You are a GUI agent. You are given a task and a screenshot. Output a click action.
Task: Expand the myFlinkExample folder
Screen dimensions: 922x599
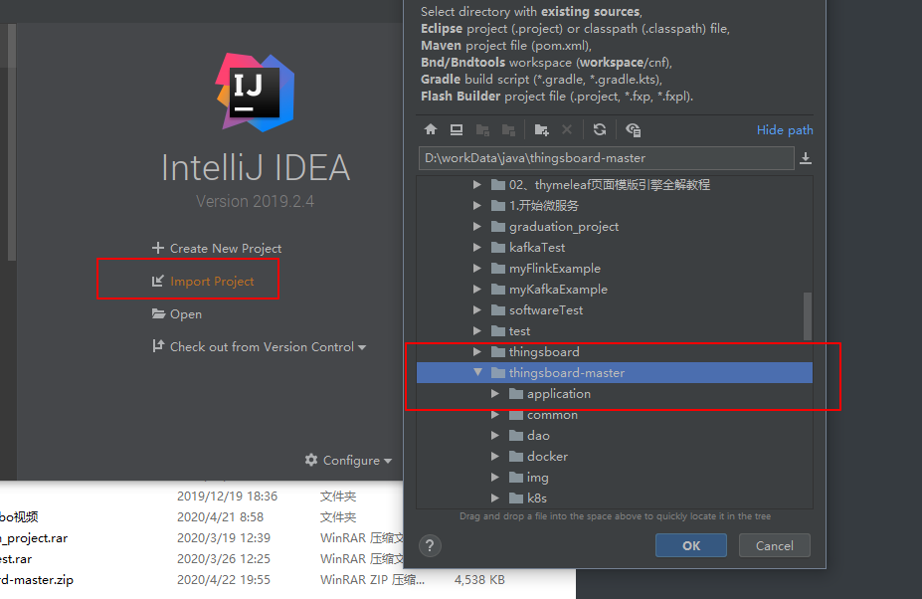[476, 269]
